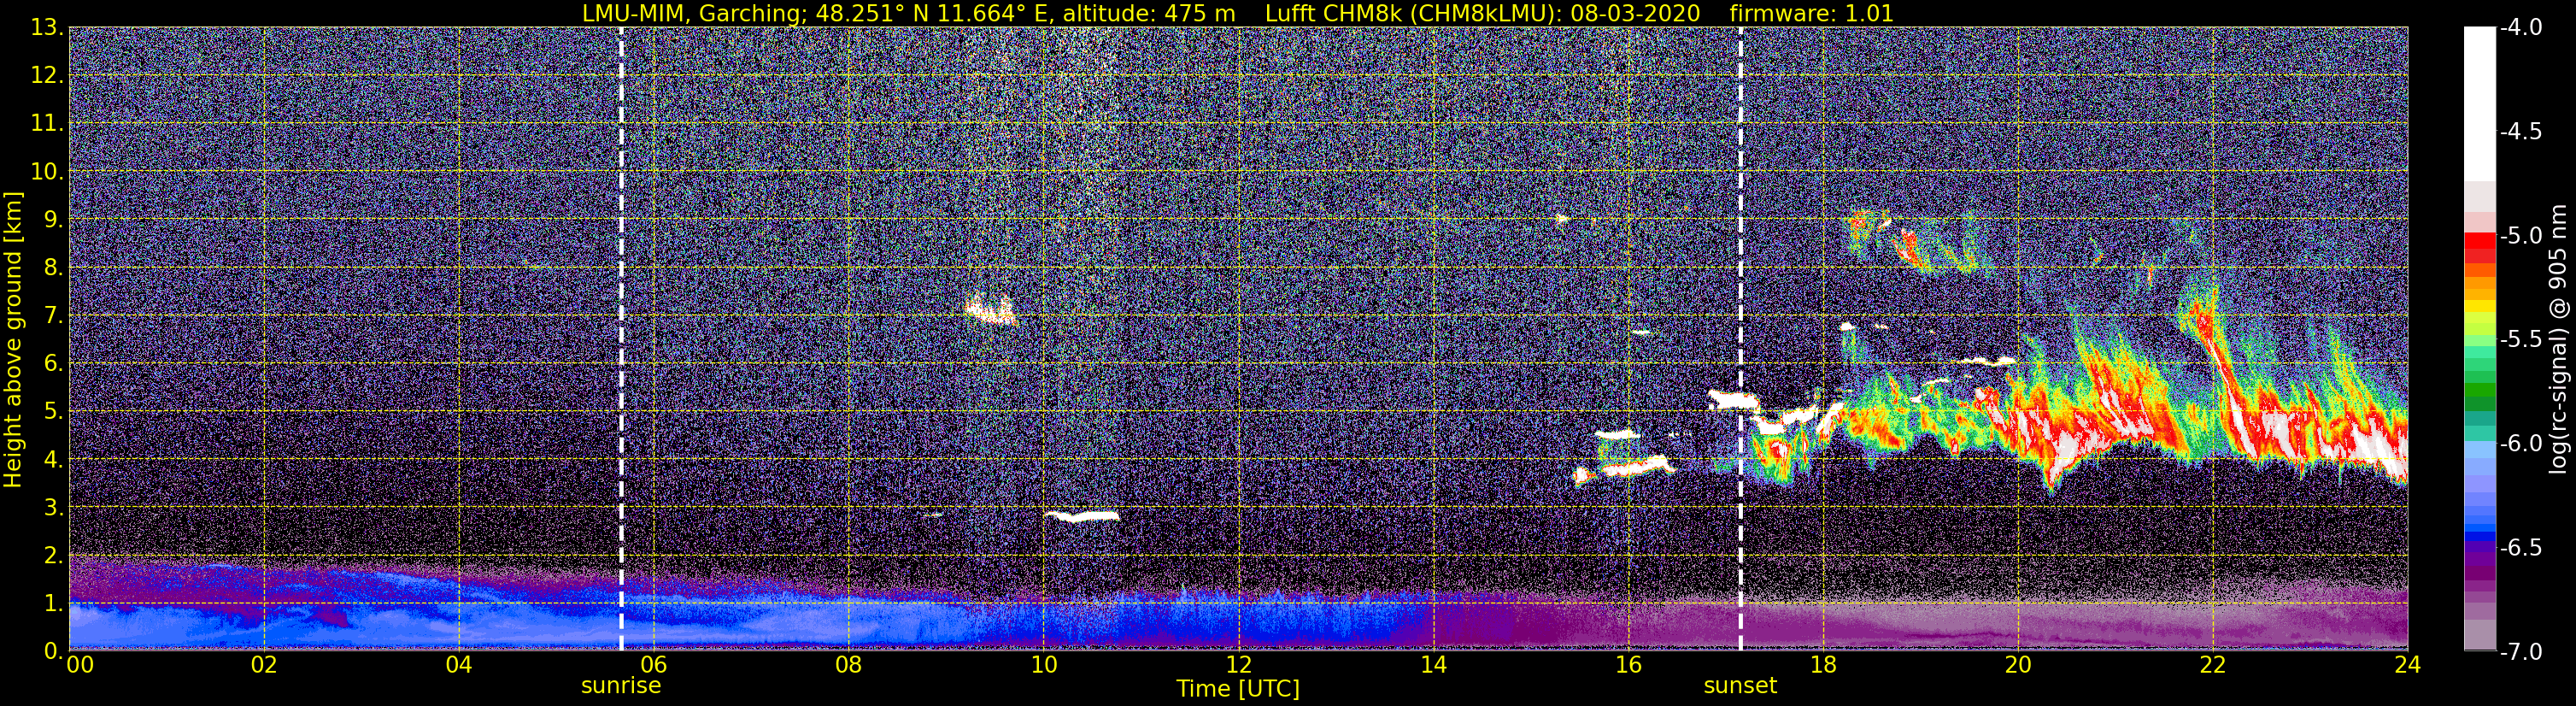Click the height tick label '10.'
The height and width of the screenshot is (706, 2576).
(x=46, y=171)
